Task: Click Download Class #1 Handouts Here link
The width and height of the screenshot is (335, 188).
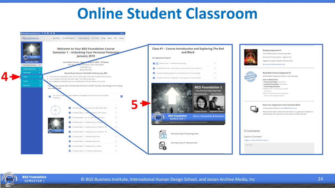Action: pyautogui.click(x=184, y=143)
